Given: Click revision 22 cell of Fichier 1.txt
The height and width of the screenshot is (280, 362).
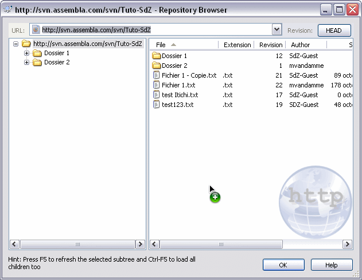Looking at the screenshot, I should tap(279, 85).
